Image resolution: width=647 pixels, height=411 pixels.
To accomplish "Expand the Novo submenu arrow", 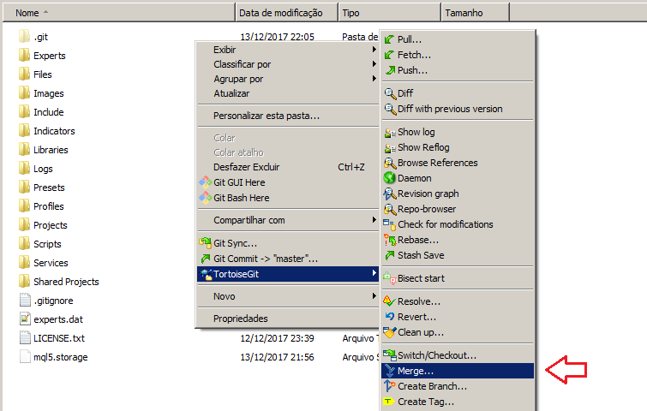I will 374,296.
